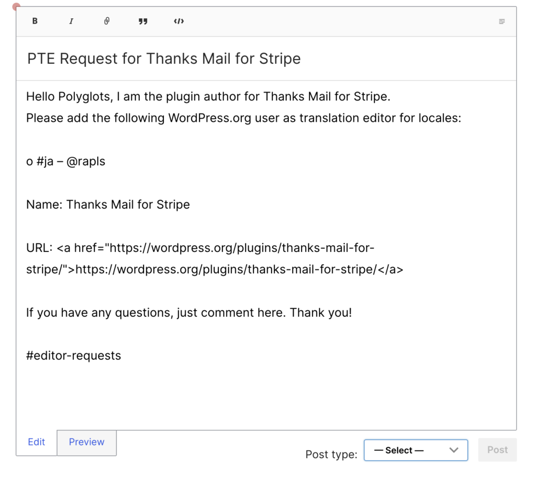This screenshot has width=536, height=480.
Task: Toggle bold formatting in the editor toolbar
Action: point(35,21)
